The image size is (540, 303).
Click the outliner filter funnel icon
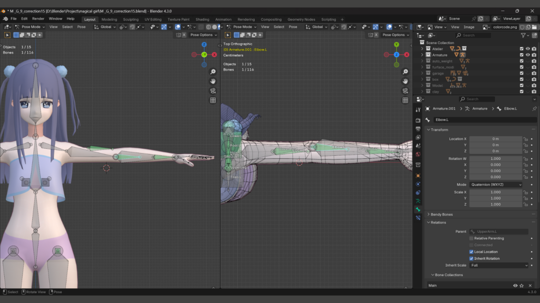tap(524, 35)
